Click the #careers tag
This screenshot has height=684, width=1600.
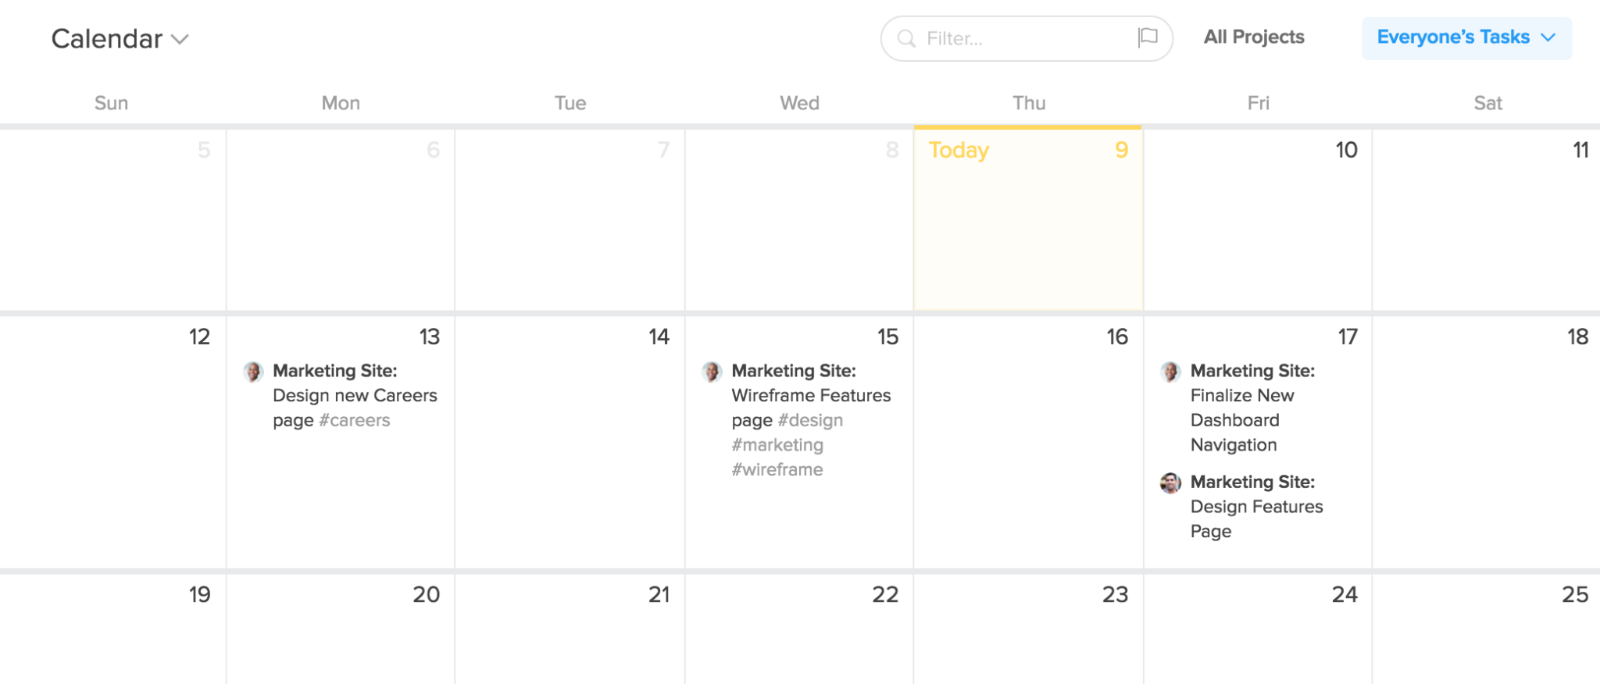[x=354, y=420]
